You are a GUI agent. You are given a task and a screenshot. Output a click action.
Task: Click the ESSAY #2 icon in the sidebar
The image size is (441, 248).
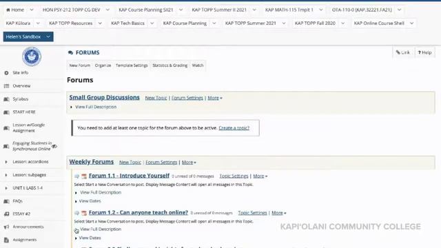(x=6, y=214)
